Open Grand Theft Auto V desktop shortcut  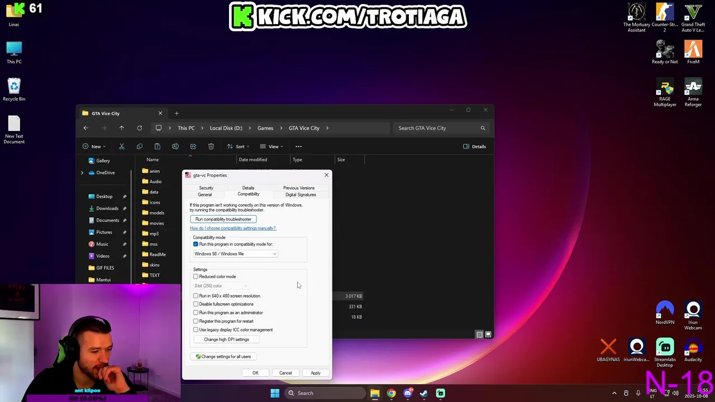pyautogui.click(x=693, y=18)
